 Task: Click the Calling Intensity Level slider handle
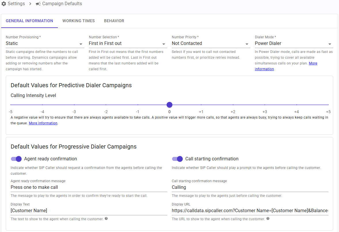click(169, 105)
